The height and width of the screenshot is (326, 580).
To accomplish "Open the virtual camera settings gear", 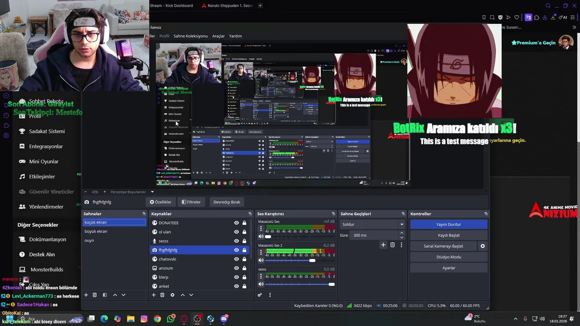I will (x=483, y=246).
